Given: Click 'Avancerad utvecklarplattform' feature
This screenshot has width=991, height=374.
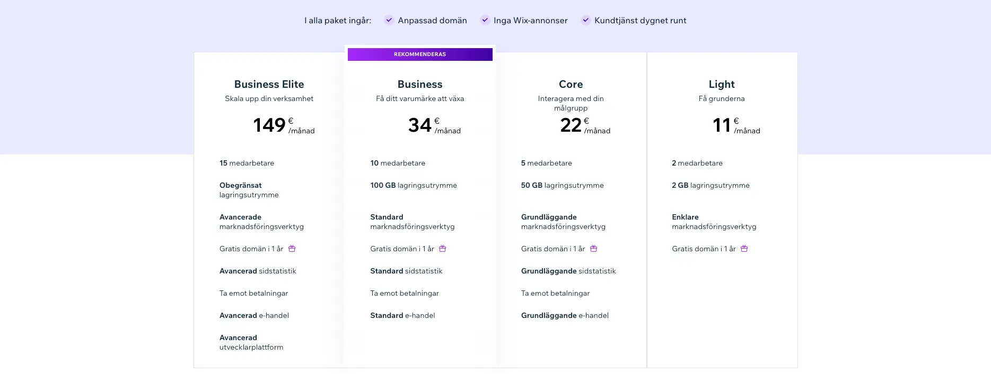Looking at the screenshot, I should [x=252, y=342].
